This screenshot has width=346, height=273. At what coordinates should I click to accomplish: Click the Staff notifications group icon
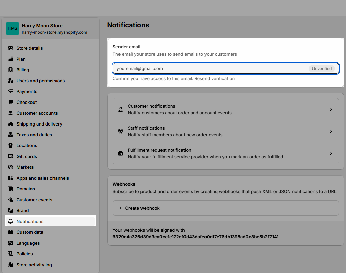click(x=121, y=131)
